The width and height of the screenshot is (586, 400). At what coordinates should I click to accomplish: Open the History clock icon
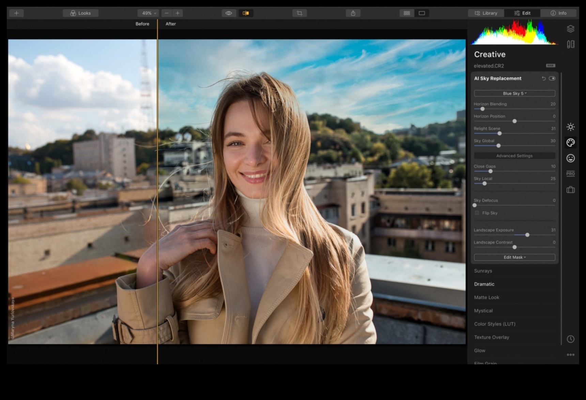570,339
